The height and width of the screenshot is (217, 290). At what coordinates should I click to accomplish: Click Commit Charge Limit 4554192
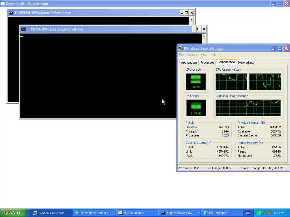click(223, 151)
